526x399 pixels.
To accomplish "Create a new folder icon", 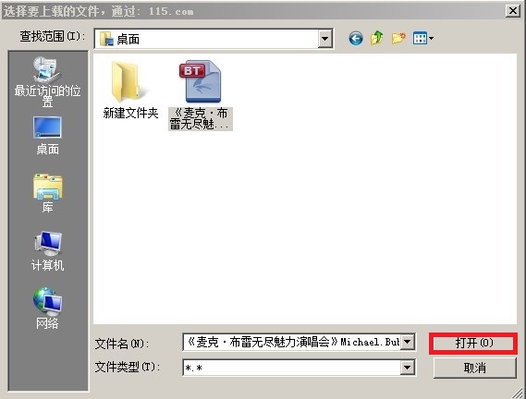I will pos(398,38).
